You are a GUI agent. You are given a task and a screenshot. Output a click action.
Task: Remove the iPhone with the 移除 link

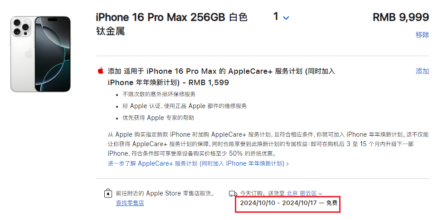422,35
